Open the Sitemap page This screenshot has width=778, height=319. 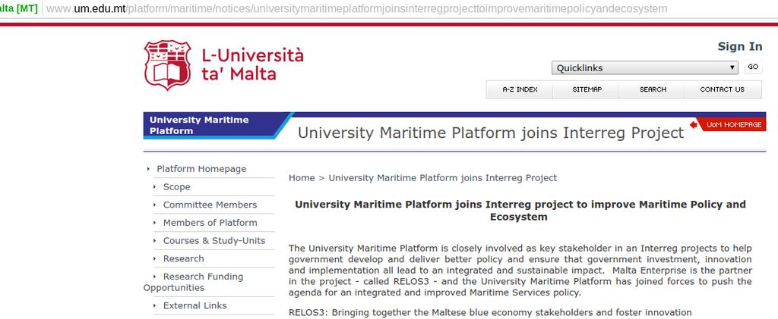coord(587,89)
